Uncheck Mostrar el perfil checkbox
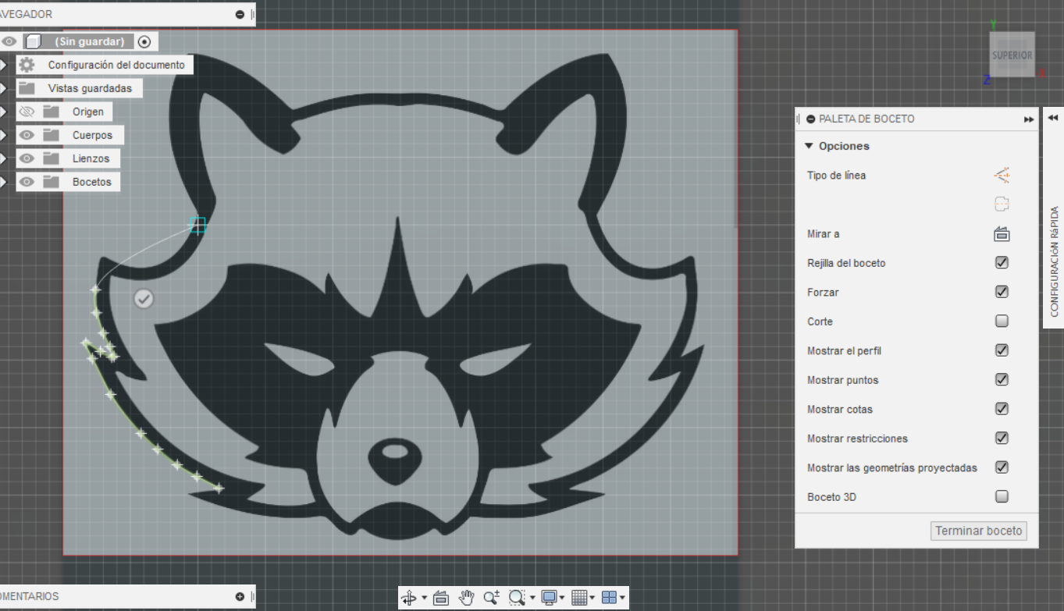This screenshot has width=1064, height=611. [x=1002, y=350]
